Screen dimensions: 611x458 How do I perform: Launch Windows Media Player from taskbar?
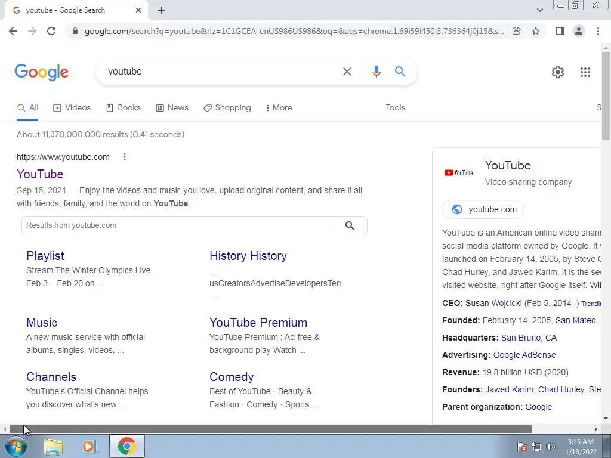[88, 447]
